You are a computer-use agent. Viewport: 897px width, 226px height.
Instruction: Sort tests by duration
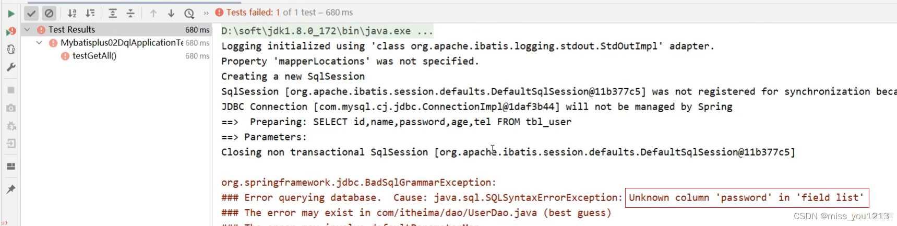[x=90, y=13]
